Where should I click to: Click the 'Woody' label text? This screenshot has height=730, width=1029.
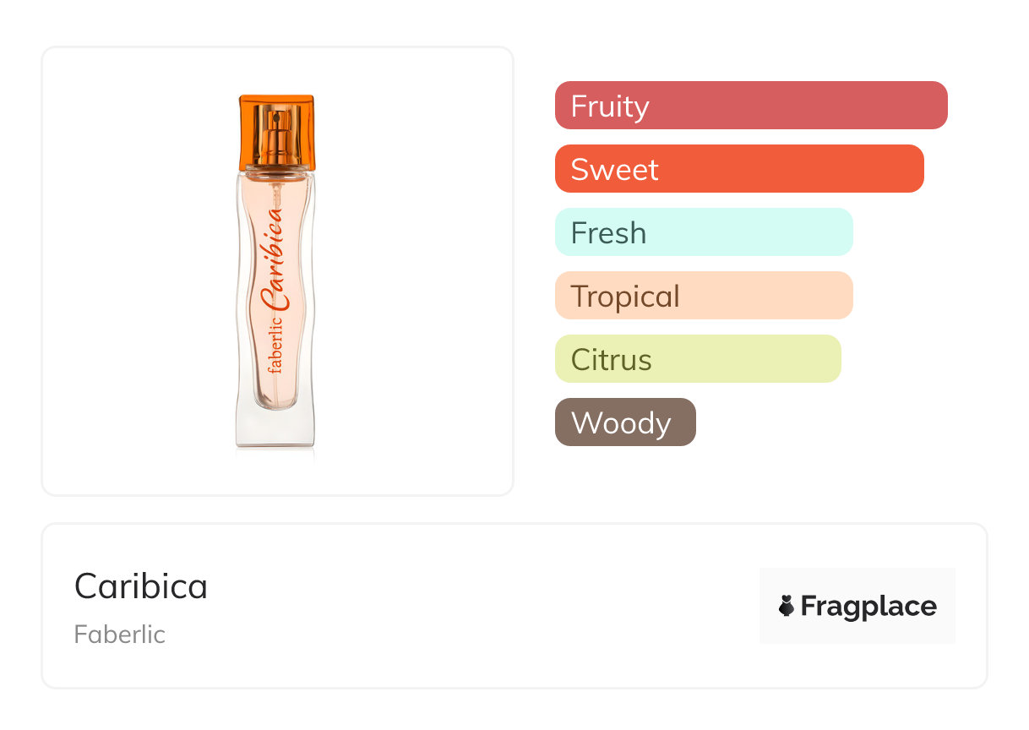(621, 423)
